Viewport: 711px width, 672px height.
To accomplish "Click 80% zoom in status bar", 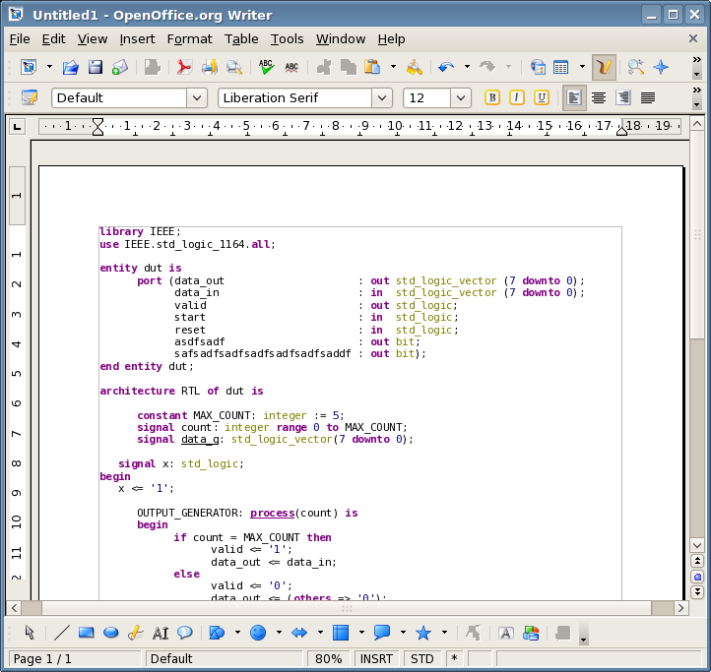I will (328, 658).
